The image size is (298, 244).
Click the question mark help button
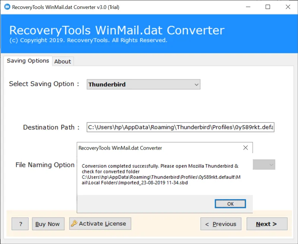[20, 224]
